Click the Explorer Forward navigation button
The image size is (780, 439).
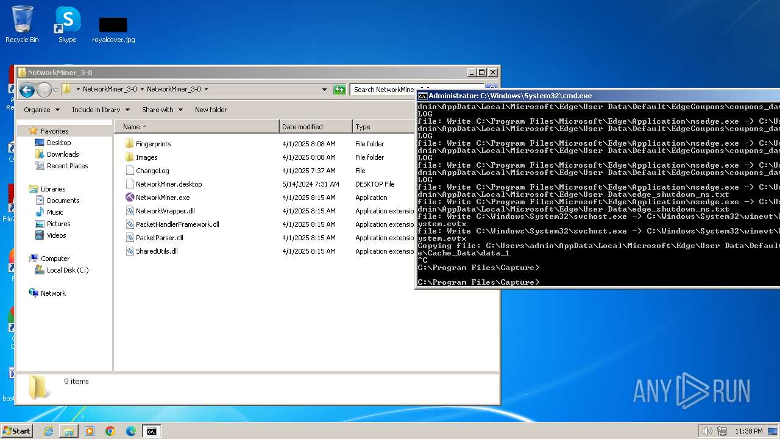44,90
